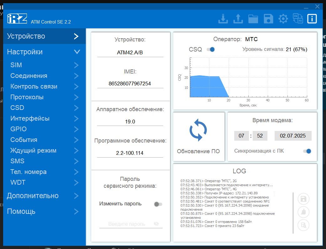Screen dimensions: 326x249
Task: Click log line Сокет 0 отправлено 158 байт
Action: tap(216, 222)
